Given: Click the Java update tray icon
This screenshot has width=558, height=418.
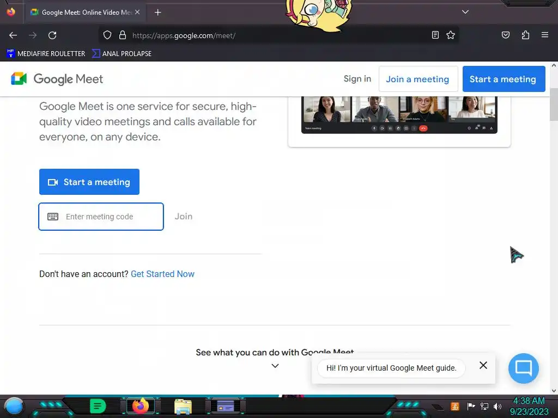Looking at the screenshot, I should coord(455,406).
